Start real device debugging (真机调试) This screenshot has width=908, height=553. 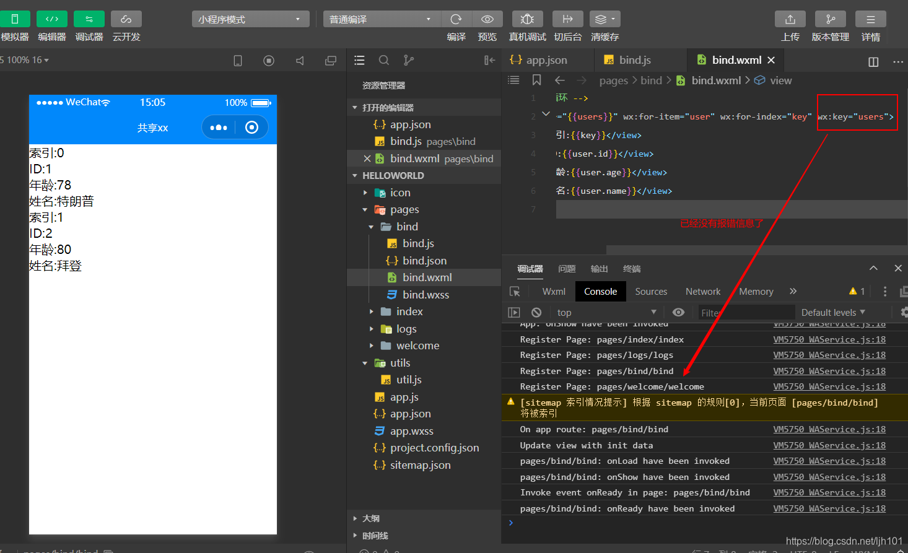point(528,19)
